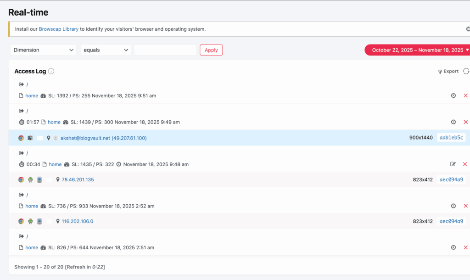Click the map pin icon beside 78.46.201.135
The height and width of the screenshot is (280, 470).
tap(58, 179)
